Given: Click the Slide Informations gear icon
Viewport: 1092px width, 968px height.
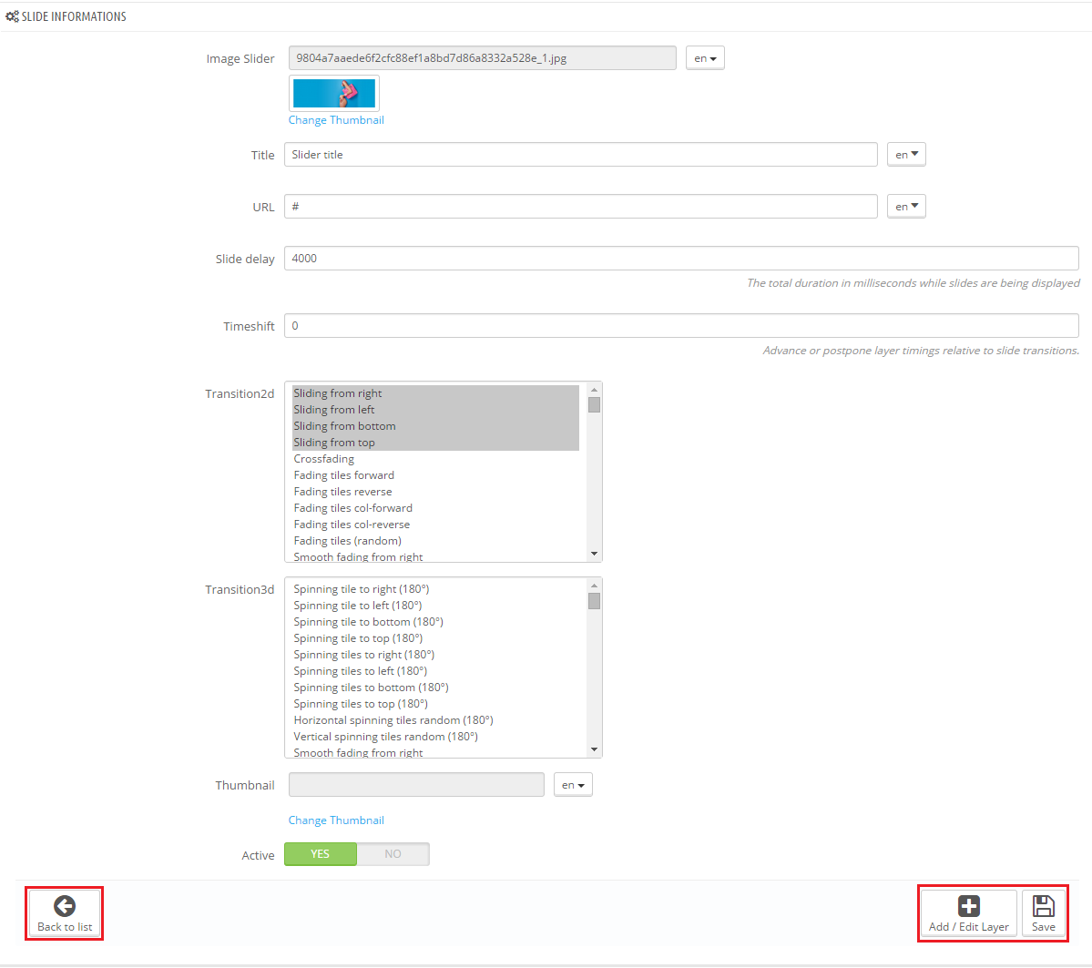Looking at the screenshot, I should tap(12, 16).
